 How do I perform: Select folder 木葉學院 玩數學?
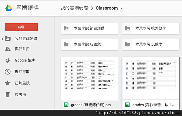coord(151,45)
